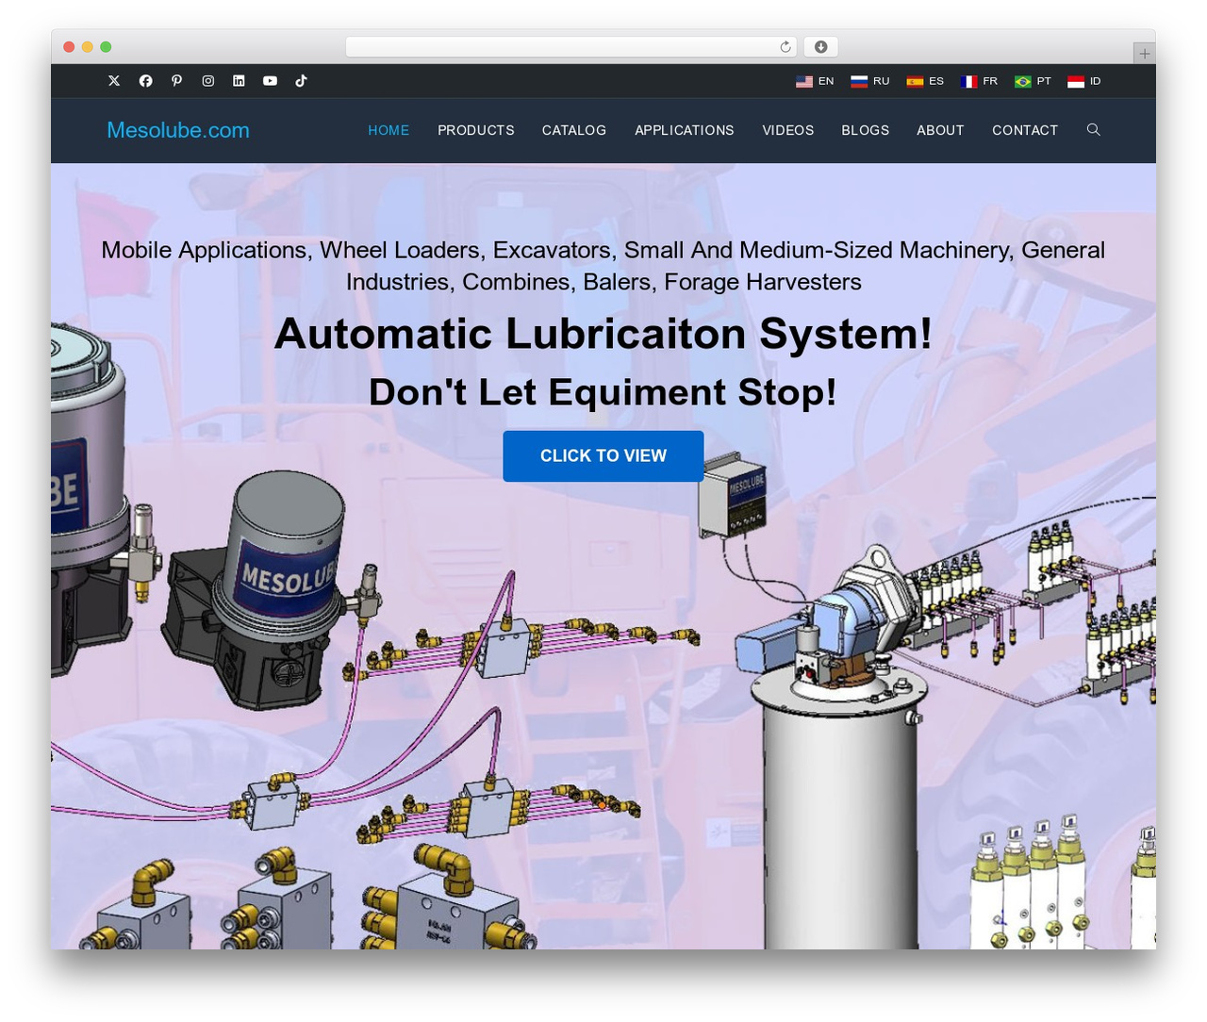
Task: Switch language to English (EN)
Action: pos(815,81)
